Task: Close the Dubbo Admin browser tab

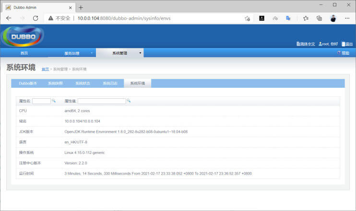Action: 71,8
